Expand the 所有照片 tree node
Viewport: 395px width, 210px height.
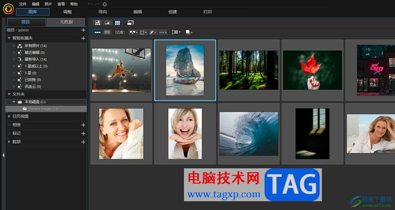[x=14, y=46]
